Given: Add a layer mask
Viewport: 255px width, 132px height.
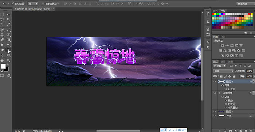Looking at the screenshot, I should 231,131.
